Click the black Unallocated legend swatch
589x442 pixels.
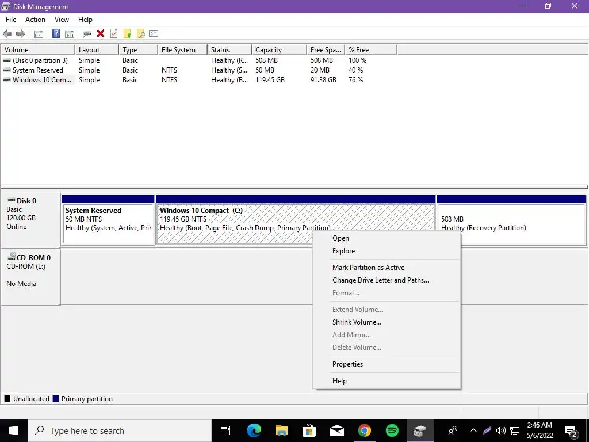click(7, 399)
